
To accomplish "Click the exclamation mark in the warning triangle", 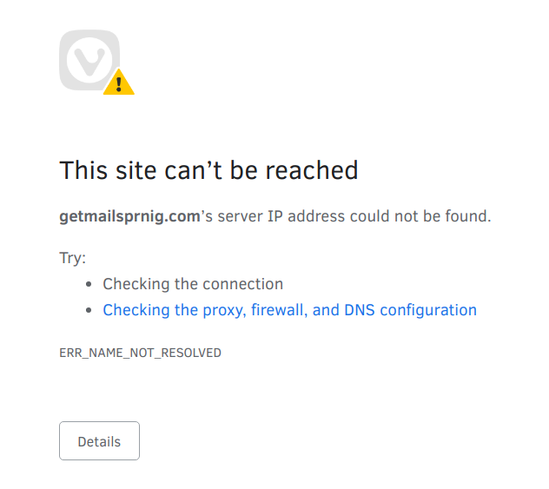I will point(119,84).
